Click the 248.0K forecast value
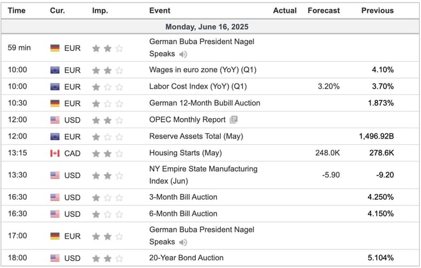 328,153
